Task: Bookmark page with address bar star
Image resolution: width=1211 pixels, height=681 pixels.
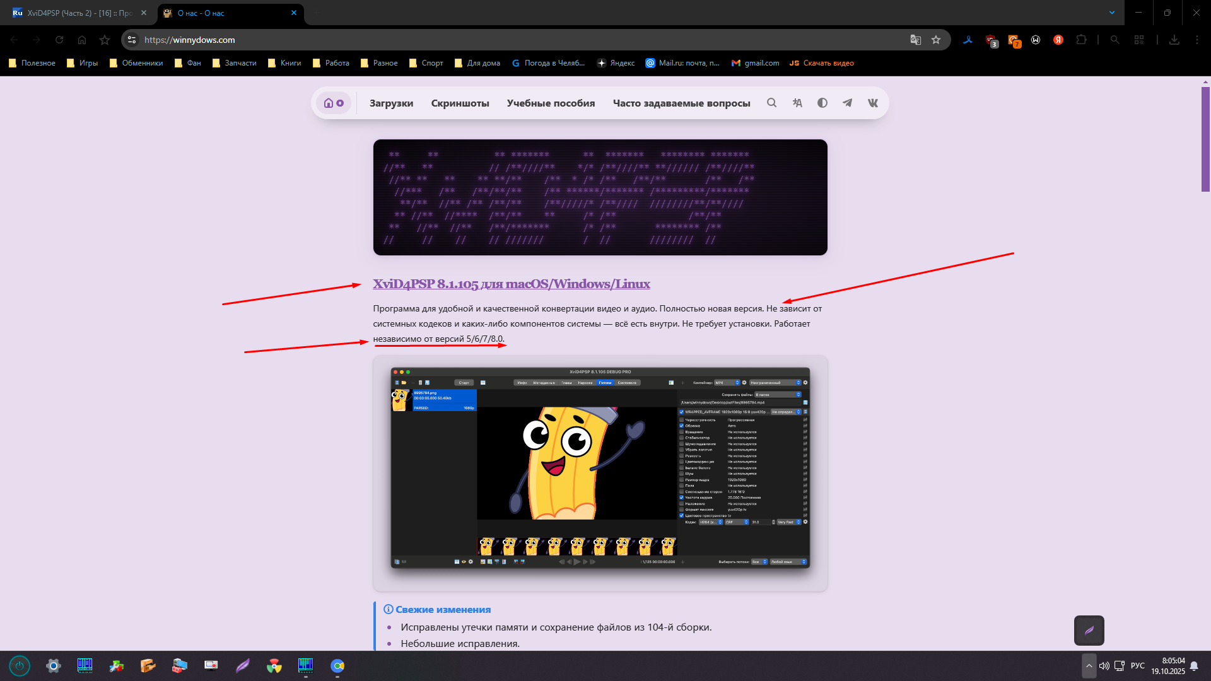Action: click(936, 40)
